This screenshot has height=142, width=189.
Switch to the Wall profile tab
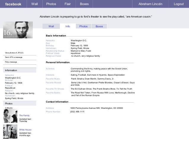point(51,26)
